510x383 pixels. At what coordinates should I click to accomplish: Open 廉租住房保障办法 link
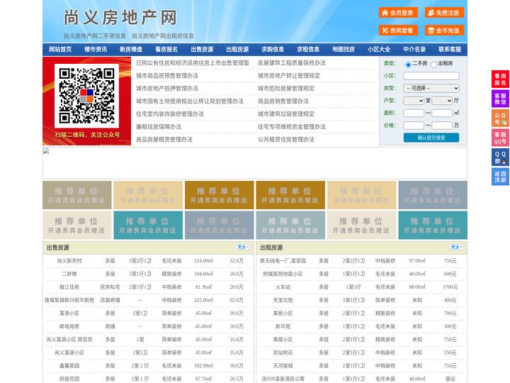tap(159, 126)
